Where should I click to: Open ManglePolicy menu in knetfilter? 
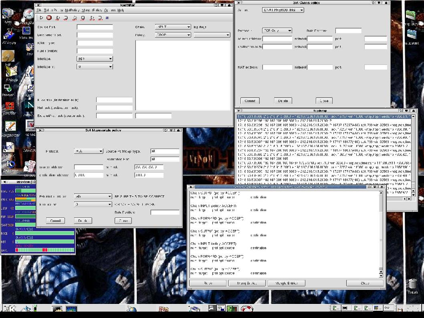pyautogui.click(x=92, y=10)
